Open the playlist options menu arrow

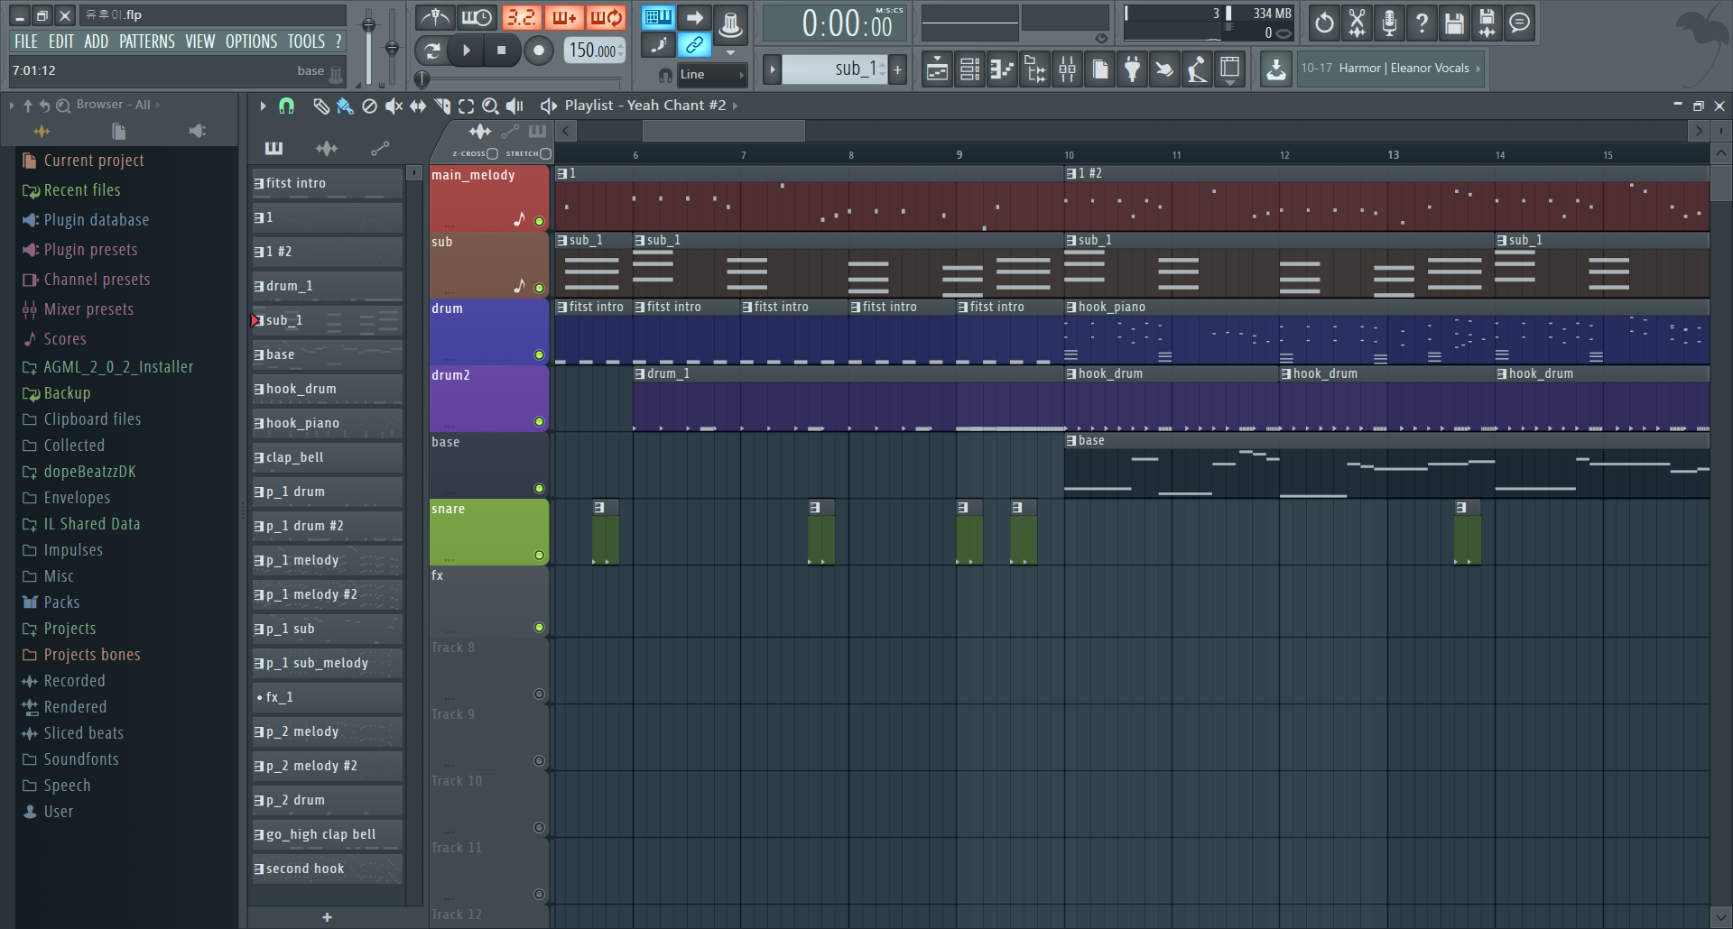click(x=263, y=106)
